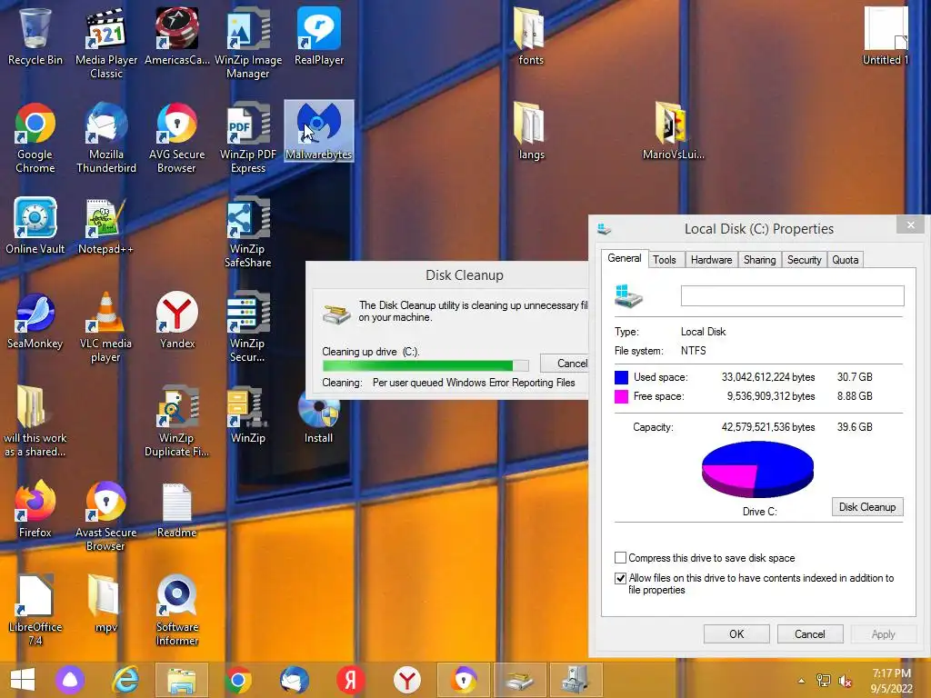The height and width of the screenshot is (698, 931).
Task: Open the taskbar clock showing 7:17 PM
Action: tap(891, 680)
